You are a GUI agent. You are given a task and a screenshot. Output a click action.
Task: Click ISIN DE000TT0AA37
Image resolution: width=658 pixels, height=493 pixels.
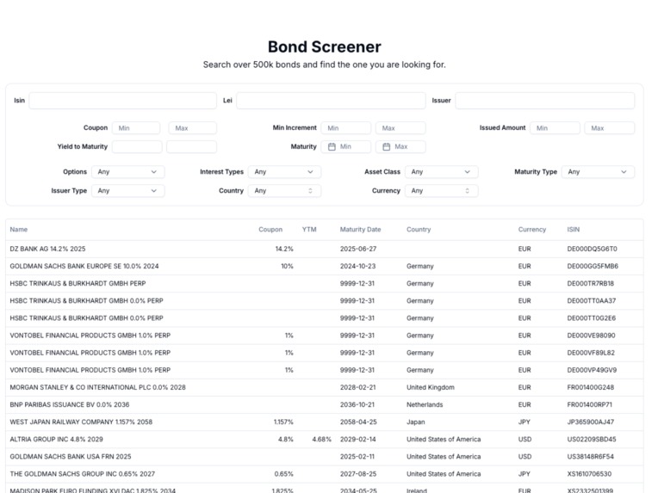(592, 301)
